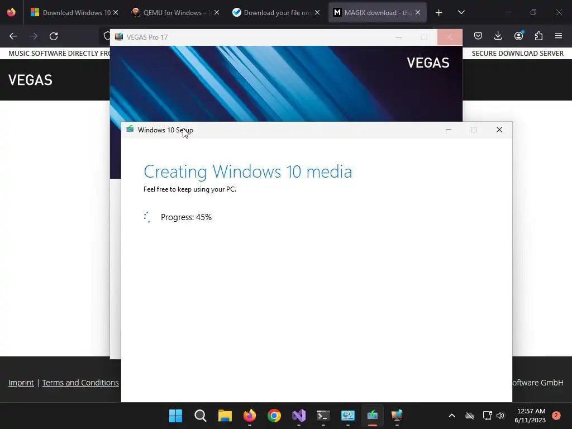
Task: Select the VEGAS installer taskbar icon
Action: pyautogui.click(x=397, y=416)
